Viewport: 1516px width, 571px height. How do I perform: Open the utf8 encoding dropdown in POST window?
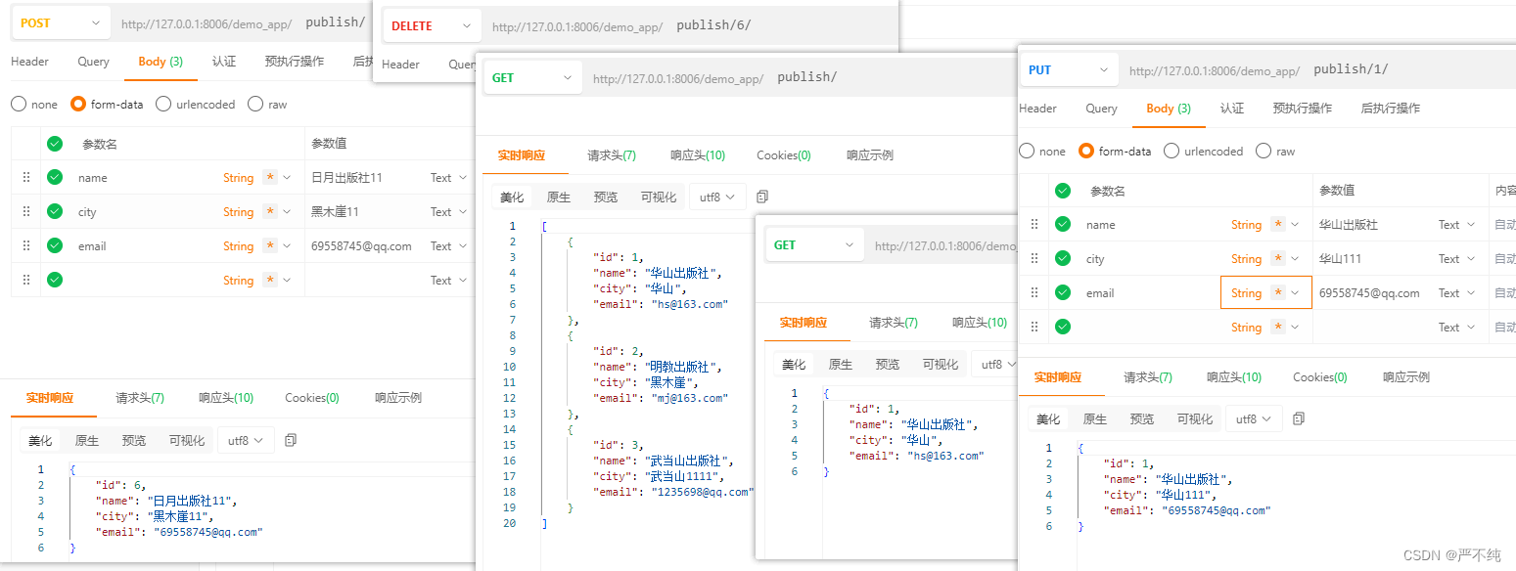click(x=246, y=441)
